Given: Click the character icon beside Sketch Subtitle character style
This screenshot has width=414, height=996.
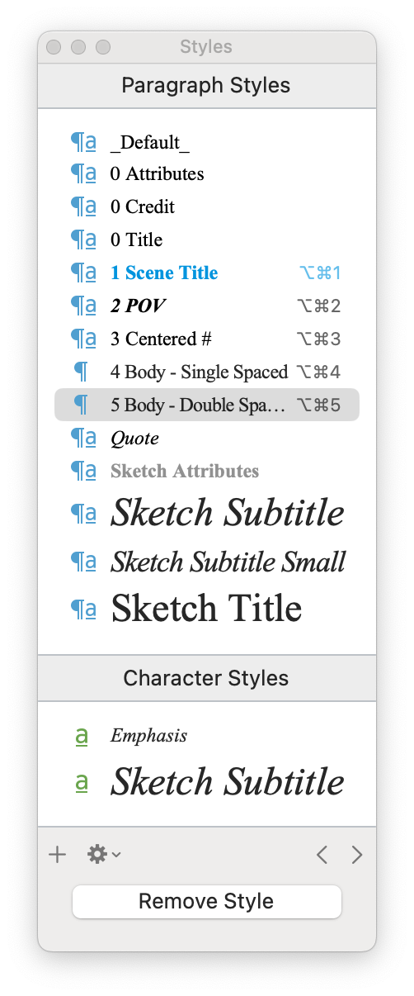Looking at the screenshot, I should coord(82,782).
